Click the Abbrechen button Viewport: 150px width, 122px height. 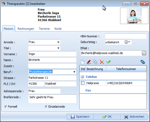134,117
